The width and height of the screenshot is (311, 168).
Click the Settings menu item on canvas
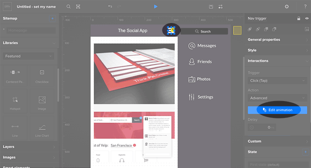click(201, 97)
